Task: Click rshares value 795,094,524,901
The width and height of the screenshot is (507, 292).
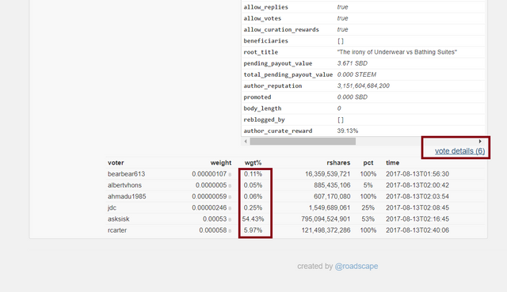Action: pos(326,219)
